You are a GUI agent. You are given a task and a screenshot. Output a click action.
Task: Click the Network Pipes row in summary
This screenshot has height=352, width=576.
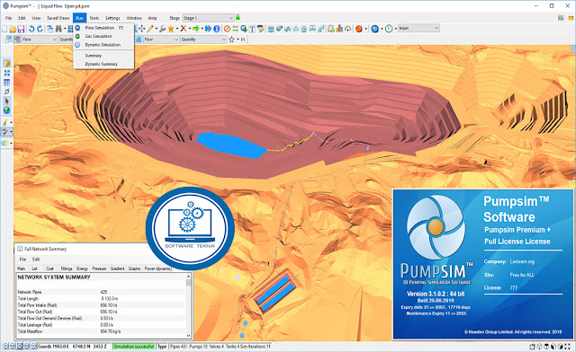[101, 292]
